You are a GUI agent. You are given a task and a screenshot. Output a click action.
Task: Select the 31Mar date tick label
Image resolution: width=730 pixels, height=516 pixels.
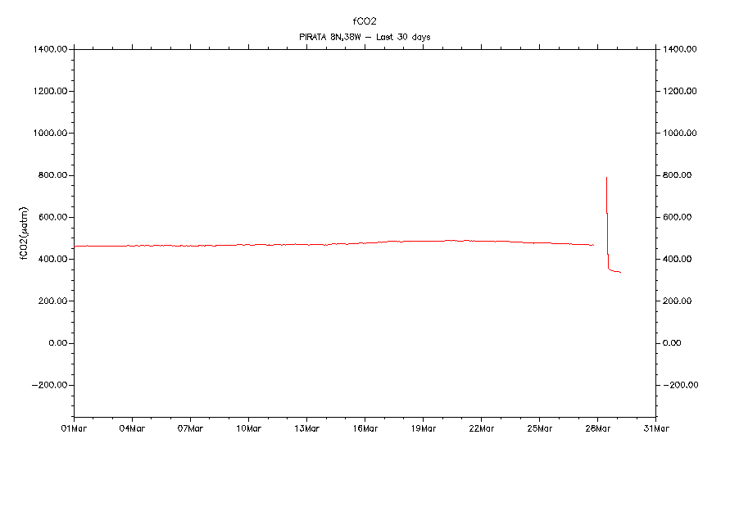pyautogui.click(x=655, y=428)
